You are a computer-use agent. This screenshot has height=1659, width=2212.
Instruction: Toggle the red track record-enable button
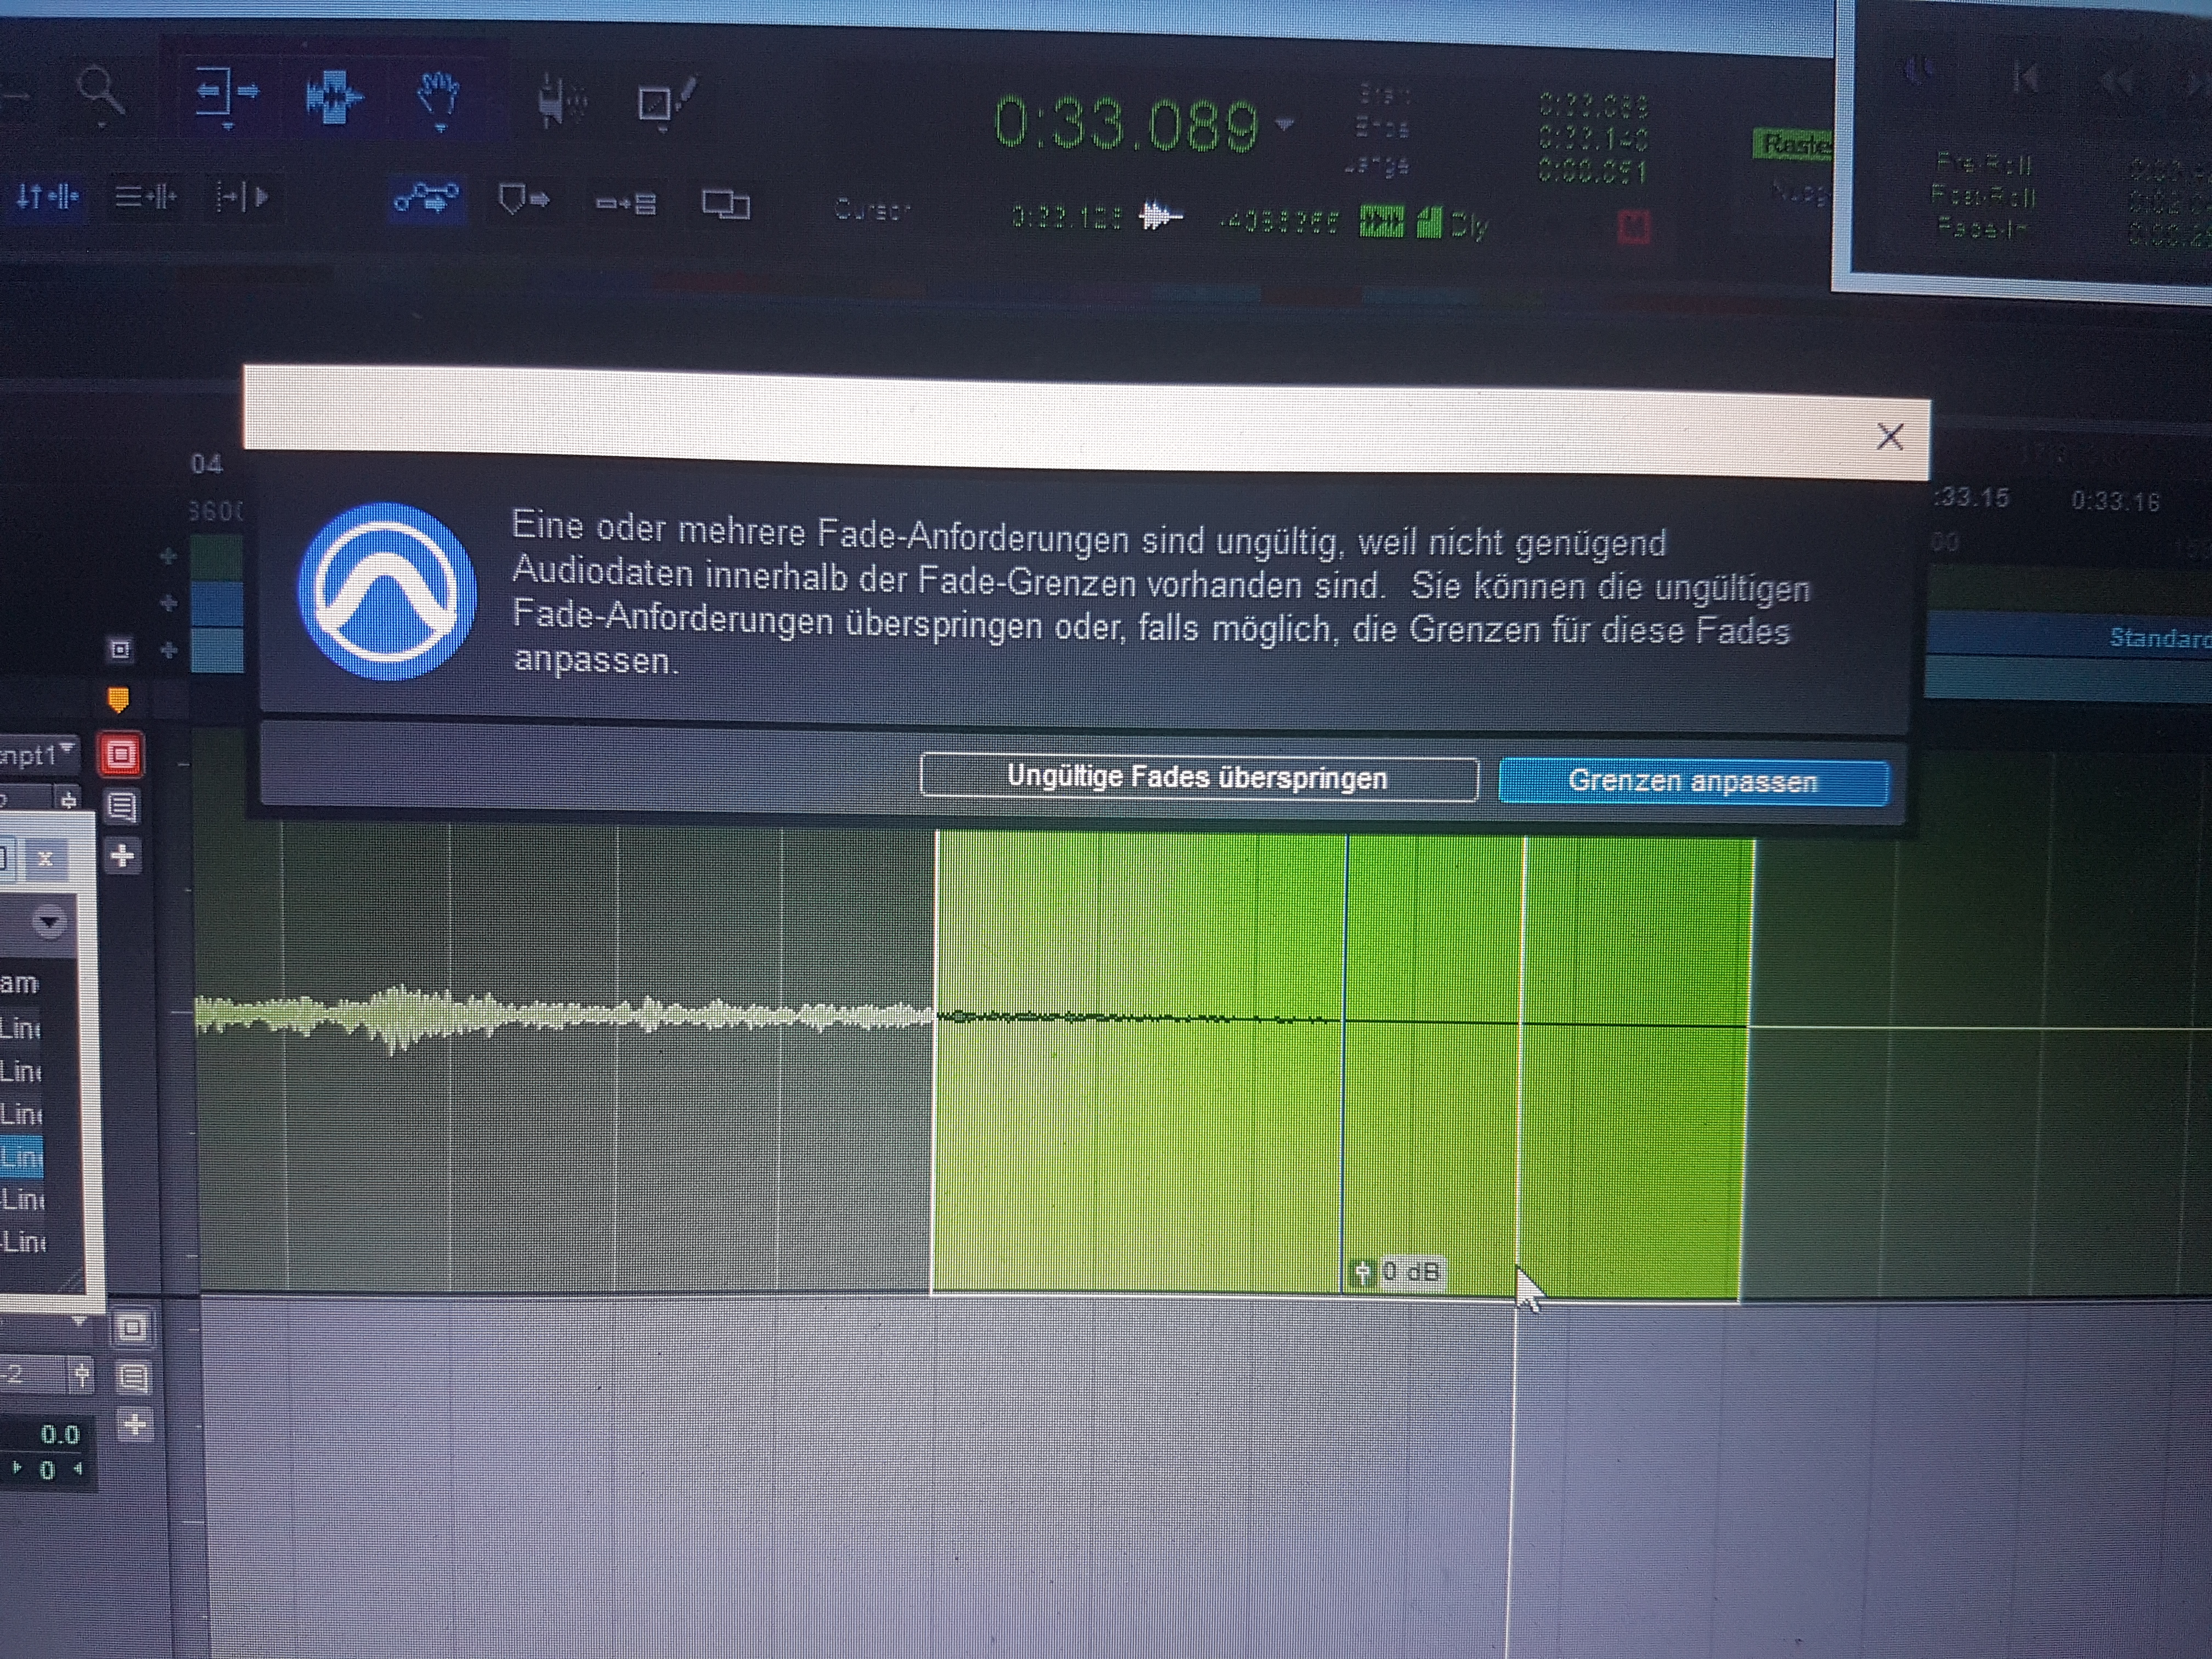(121, 754)
